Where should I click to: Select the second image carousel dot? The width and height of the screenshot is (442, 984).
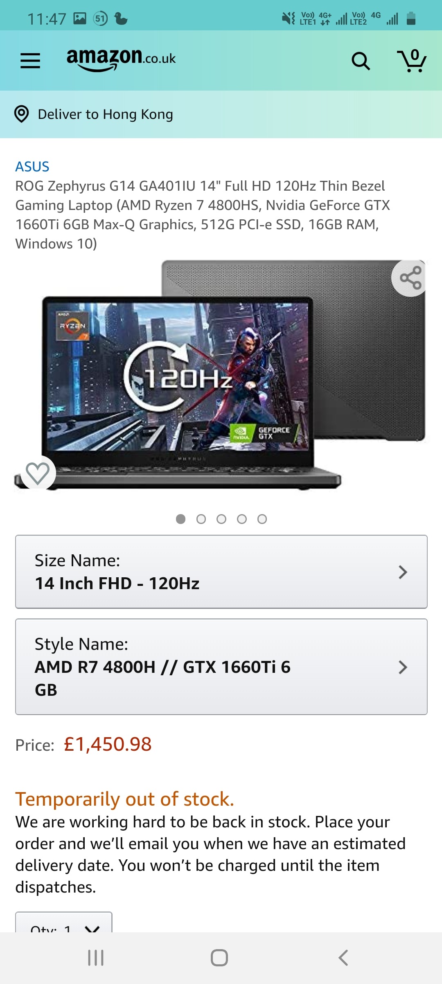coord(201,519)
